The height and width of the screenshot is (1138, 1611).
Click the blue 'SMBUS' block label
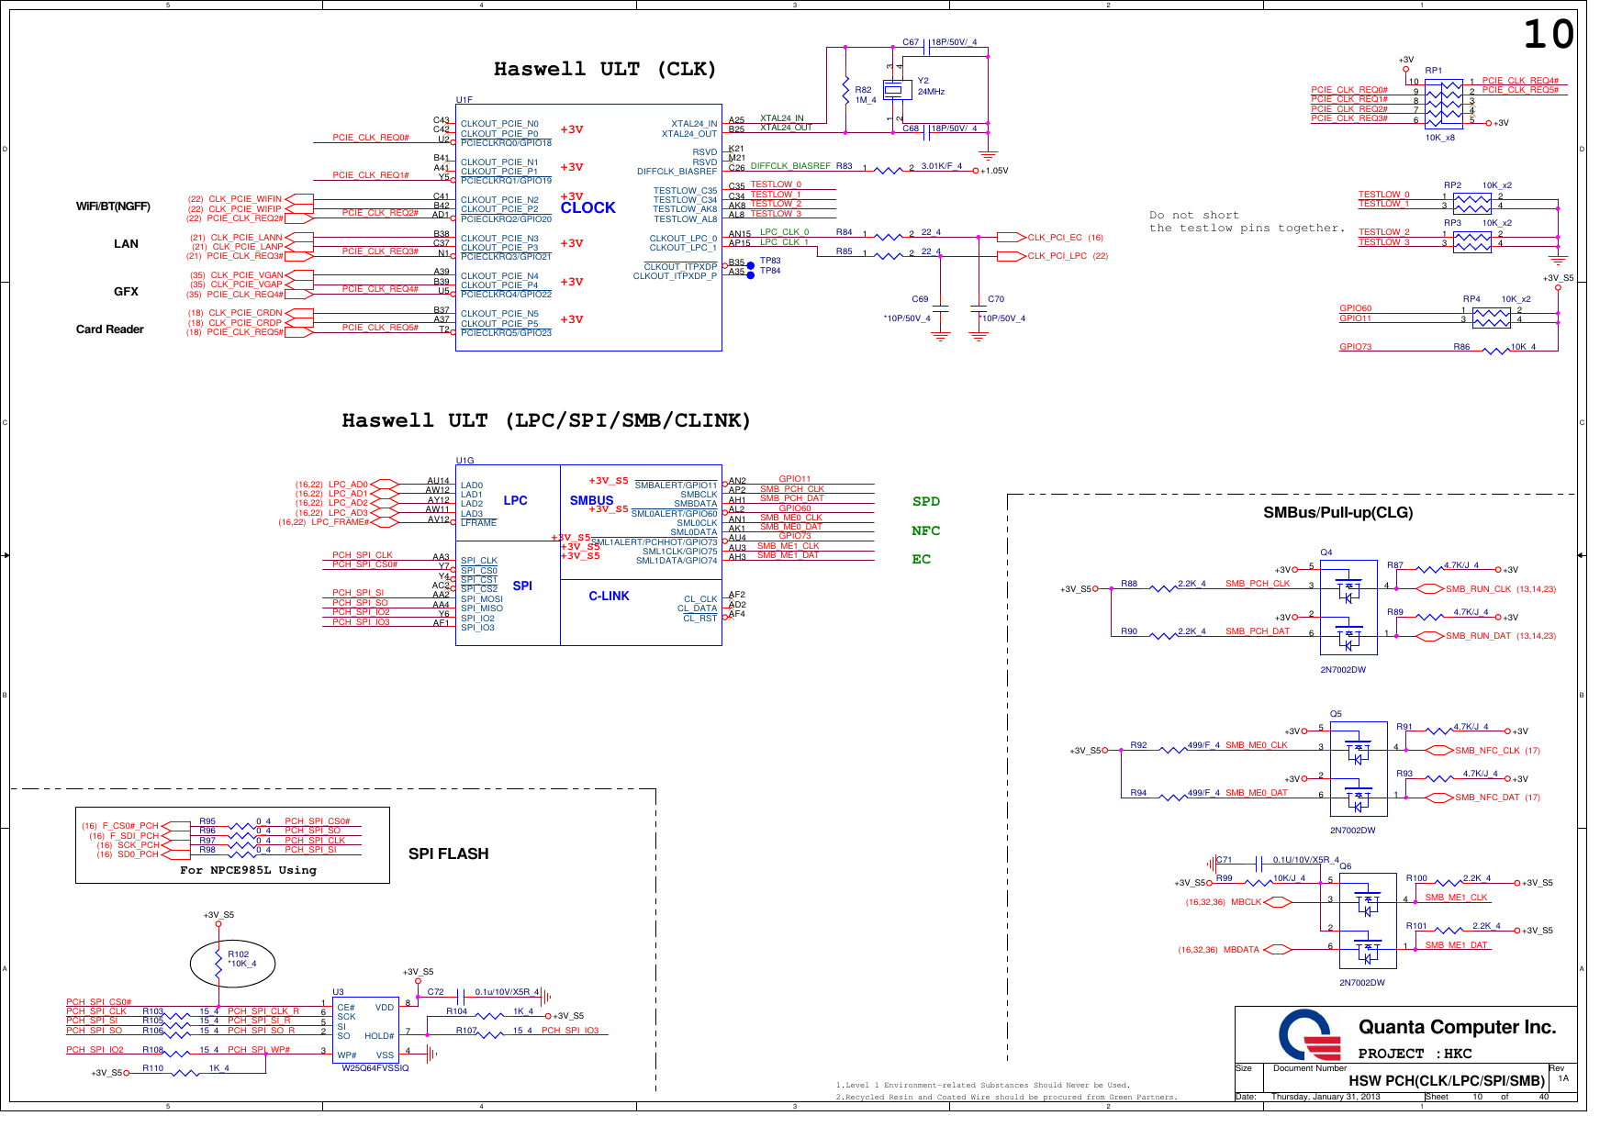tap(591, 501)
